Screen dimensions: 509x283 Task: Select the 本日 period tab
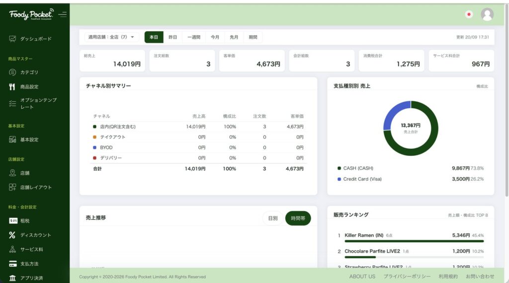pyautogui.click(x=154, y=37)
